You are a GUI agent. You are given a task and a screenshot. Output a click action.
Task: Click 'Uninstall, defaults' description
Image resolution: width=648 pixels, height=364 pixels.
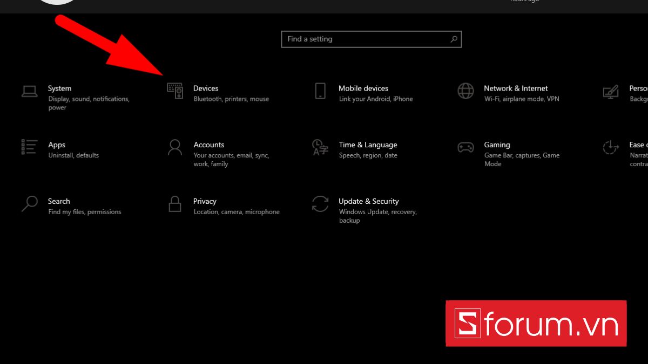pos(73,155)
